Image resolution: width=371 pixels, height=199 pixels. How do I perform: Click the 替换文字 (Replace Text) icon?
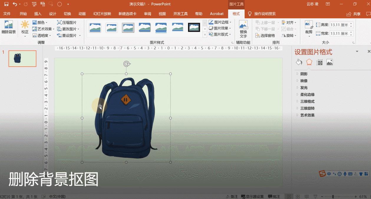243,28
